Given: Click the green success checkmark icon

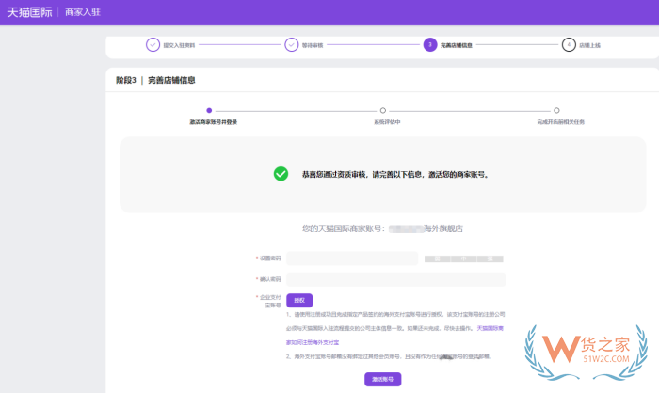Looking at the screenshot, I should pos(281,174).
